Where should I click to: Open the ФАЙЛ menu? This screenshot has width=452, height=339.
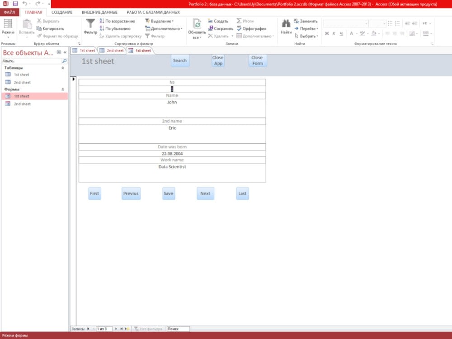[x=9, y=12]
